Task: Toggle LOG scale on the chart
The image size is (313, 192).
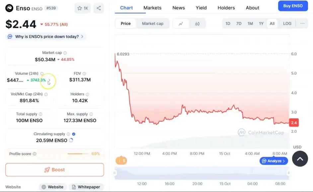Action: pos(287,24)
